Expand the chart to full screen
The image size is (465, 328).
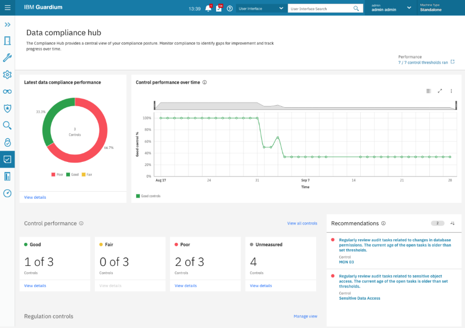[x=440, y=91]
